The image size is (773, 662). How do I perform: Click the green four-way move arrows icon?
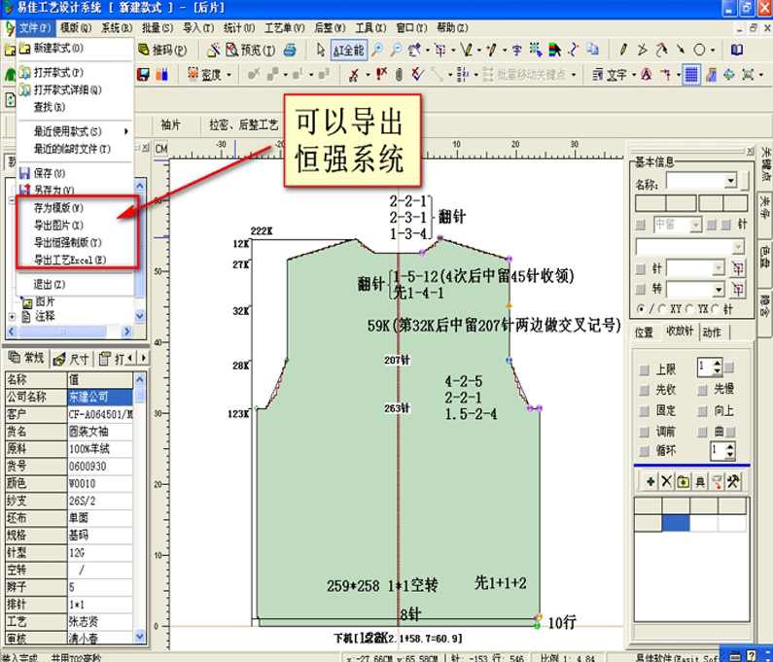click(728, 75)
